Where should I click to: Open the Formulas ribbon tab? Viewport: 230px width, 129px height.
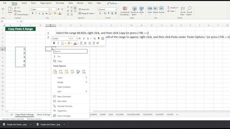click(x=60, y=3)
